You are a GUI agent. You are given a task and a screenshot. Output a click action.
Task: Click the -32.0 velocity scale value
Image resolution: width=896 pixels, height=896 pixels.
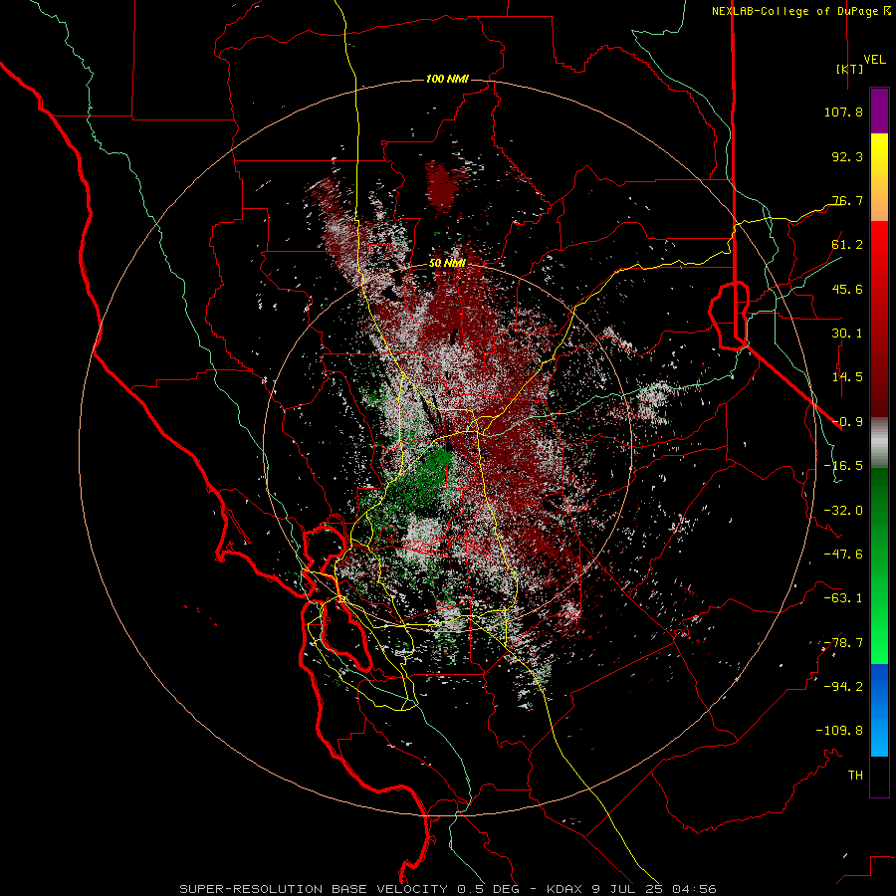(x=843, y=511)
